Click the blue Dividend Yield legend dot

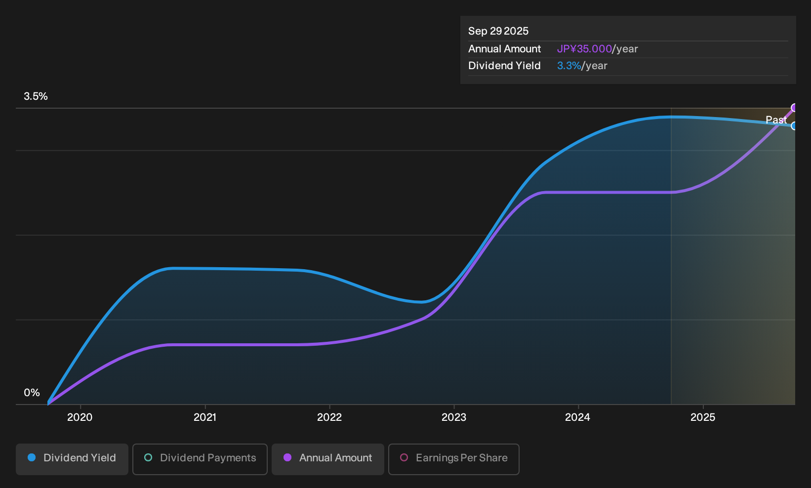tap(32, 458)
